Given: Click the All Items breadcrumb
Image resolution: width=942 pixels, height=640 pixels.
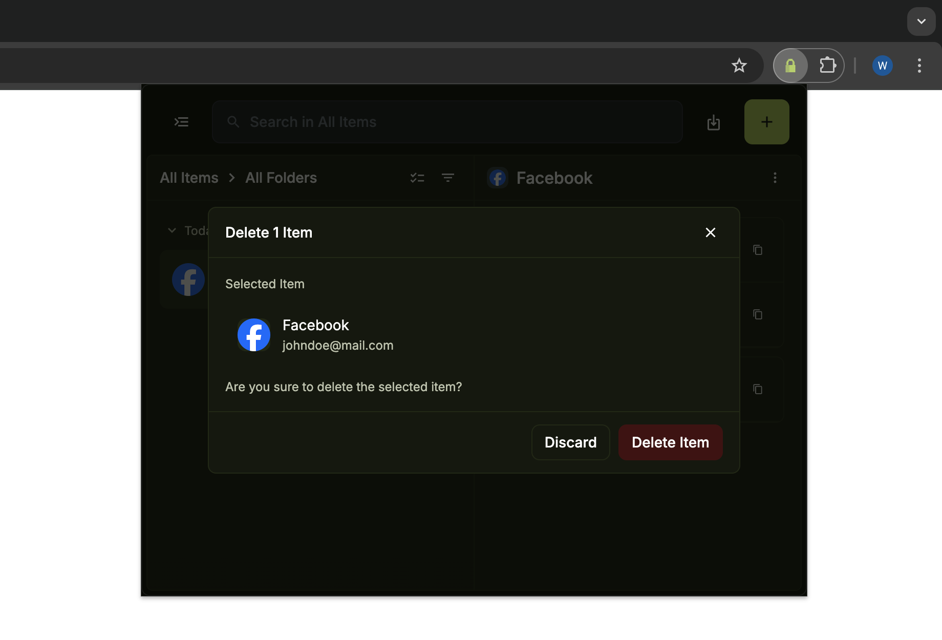Looking at the screenshot, I should [189, 178].
